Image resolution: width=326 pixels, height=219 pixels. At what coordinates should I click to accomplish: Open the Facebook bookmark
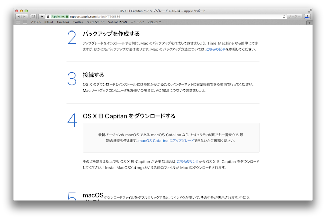coord(63,22)
